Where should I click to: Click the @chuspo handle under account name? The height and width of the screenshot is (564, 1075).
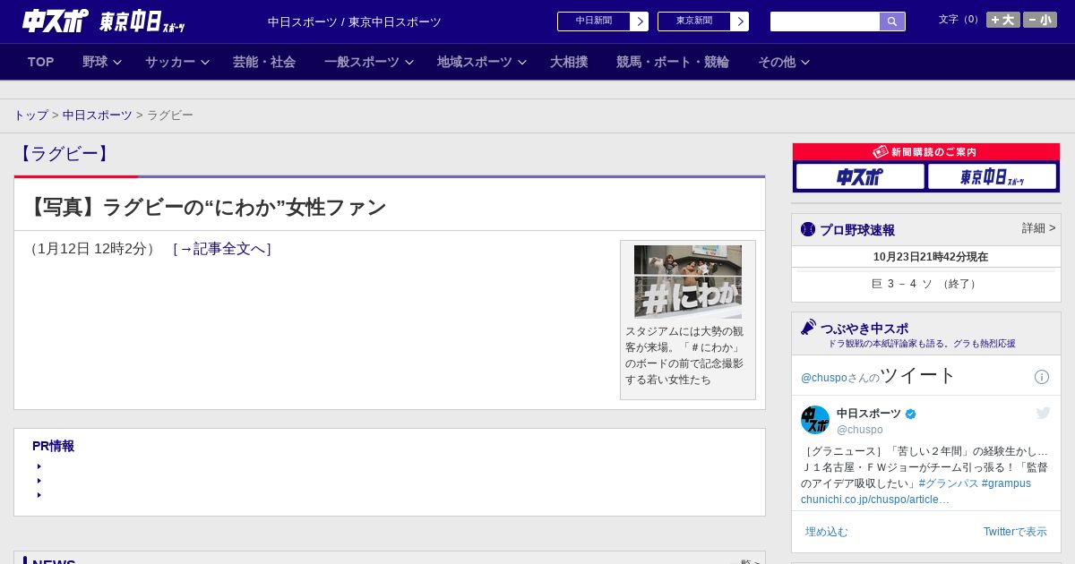point(860,430)
